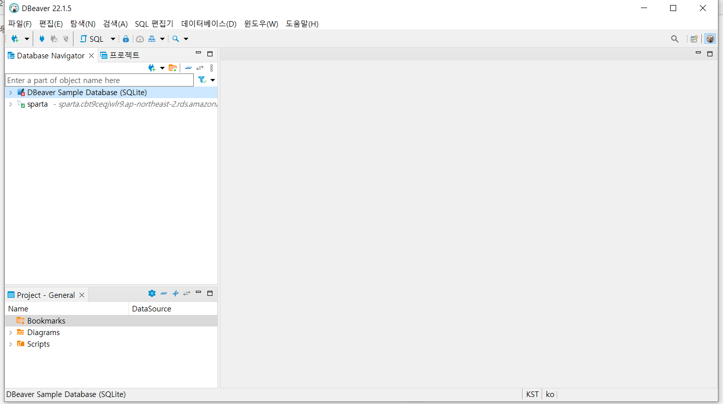The width and height of the screenshot is (723, 404).
Task: Click the orange new folder icon in Navigator
Action: 173,68
